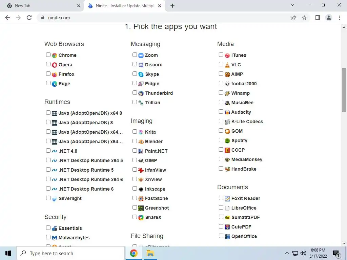347x260 pixels.
Task: Tick the Chrome checkbox
Action: tap(48, 55)
